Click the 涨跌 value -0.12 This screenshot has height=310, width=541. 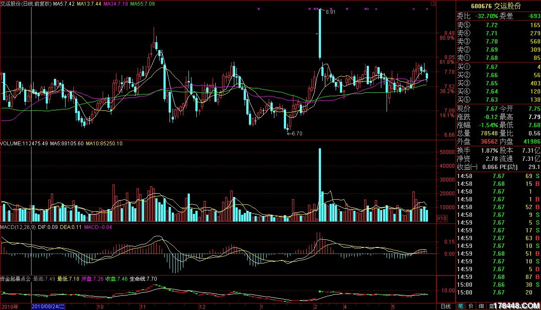[490, 117]
